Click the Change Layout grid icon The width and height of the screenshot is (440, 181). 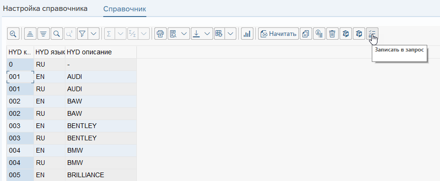click(x=219, y=34)
